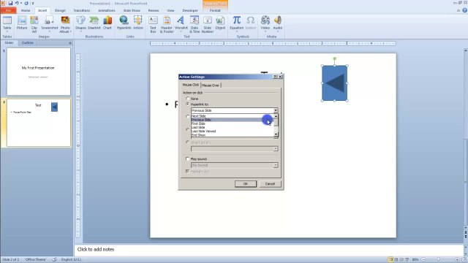Expand the disabled Object action dropdown

coord(276,148)
